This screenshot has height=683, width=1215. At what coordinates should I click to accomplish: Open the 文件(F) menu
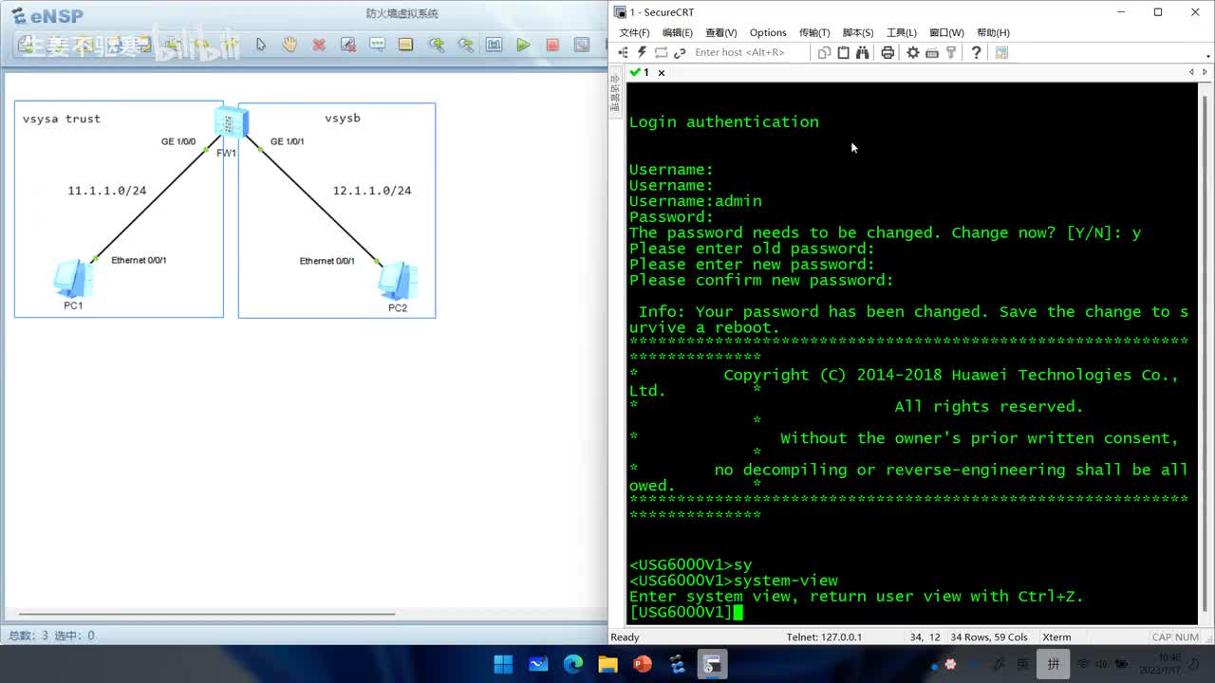pyautogui.click(x=634, y=32)
